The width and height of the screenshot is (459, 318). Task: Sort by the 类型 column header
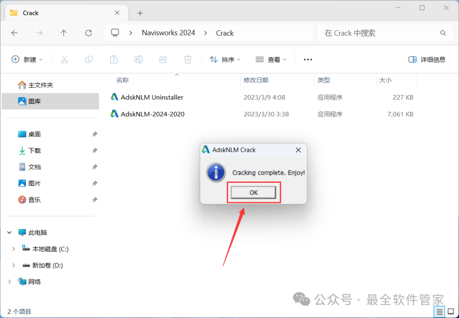pyautogui.click(x=324, y=80)
